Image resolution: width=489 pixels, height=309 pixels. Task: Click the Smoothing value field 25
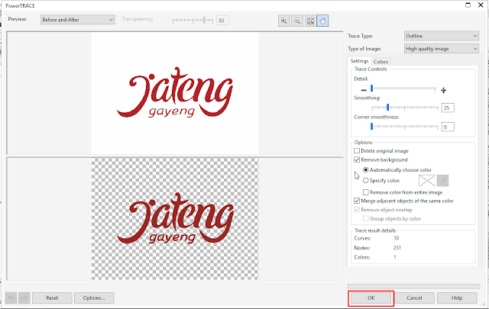tap(448, 108)
